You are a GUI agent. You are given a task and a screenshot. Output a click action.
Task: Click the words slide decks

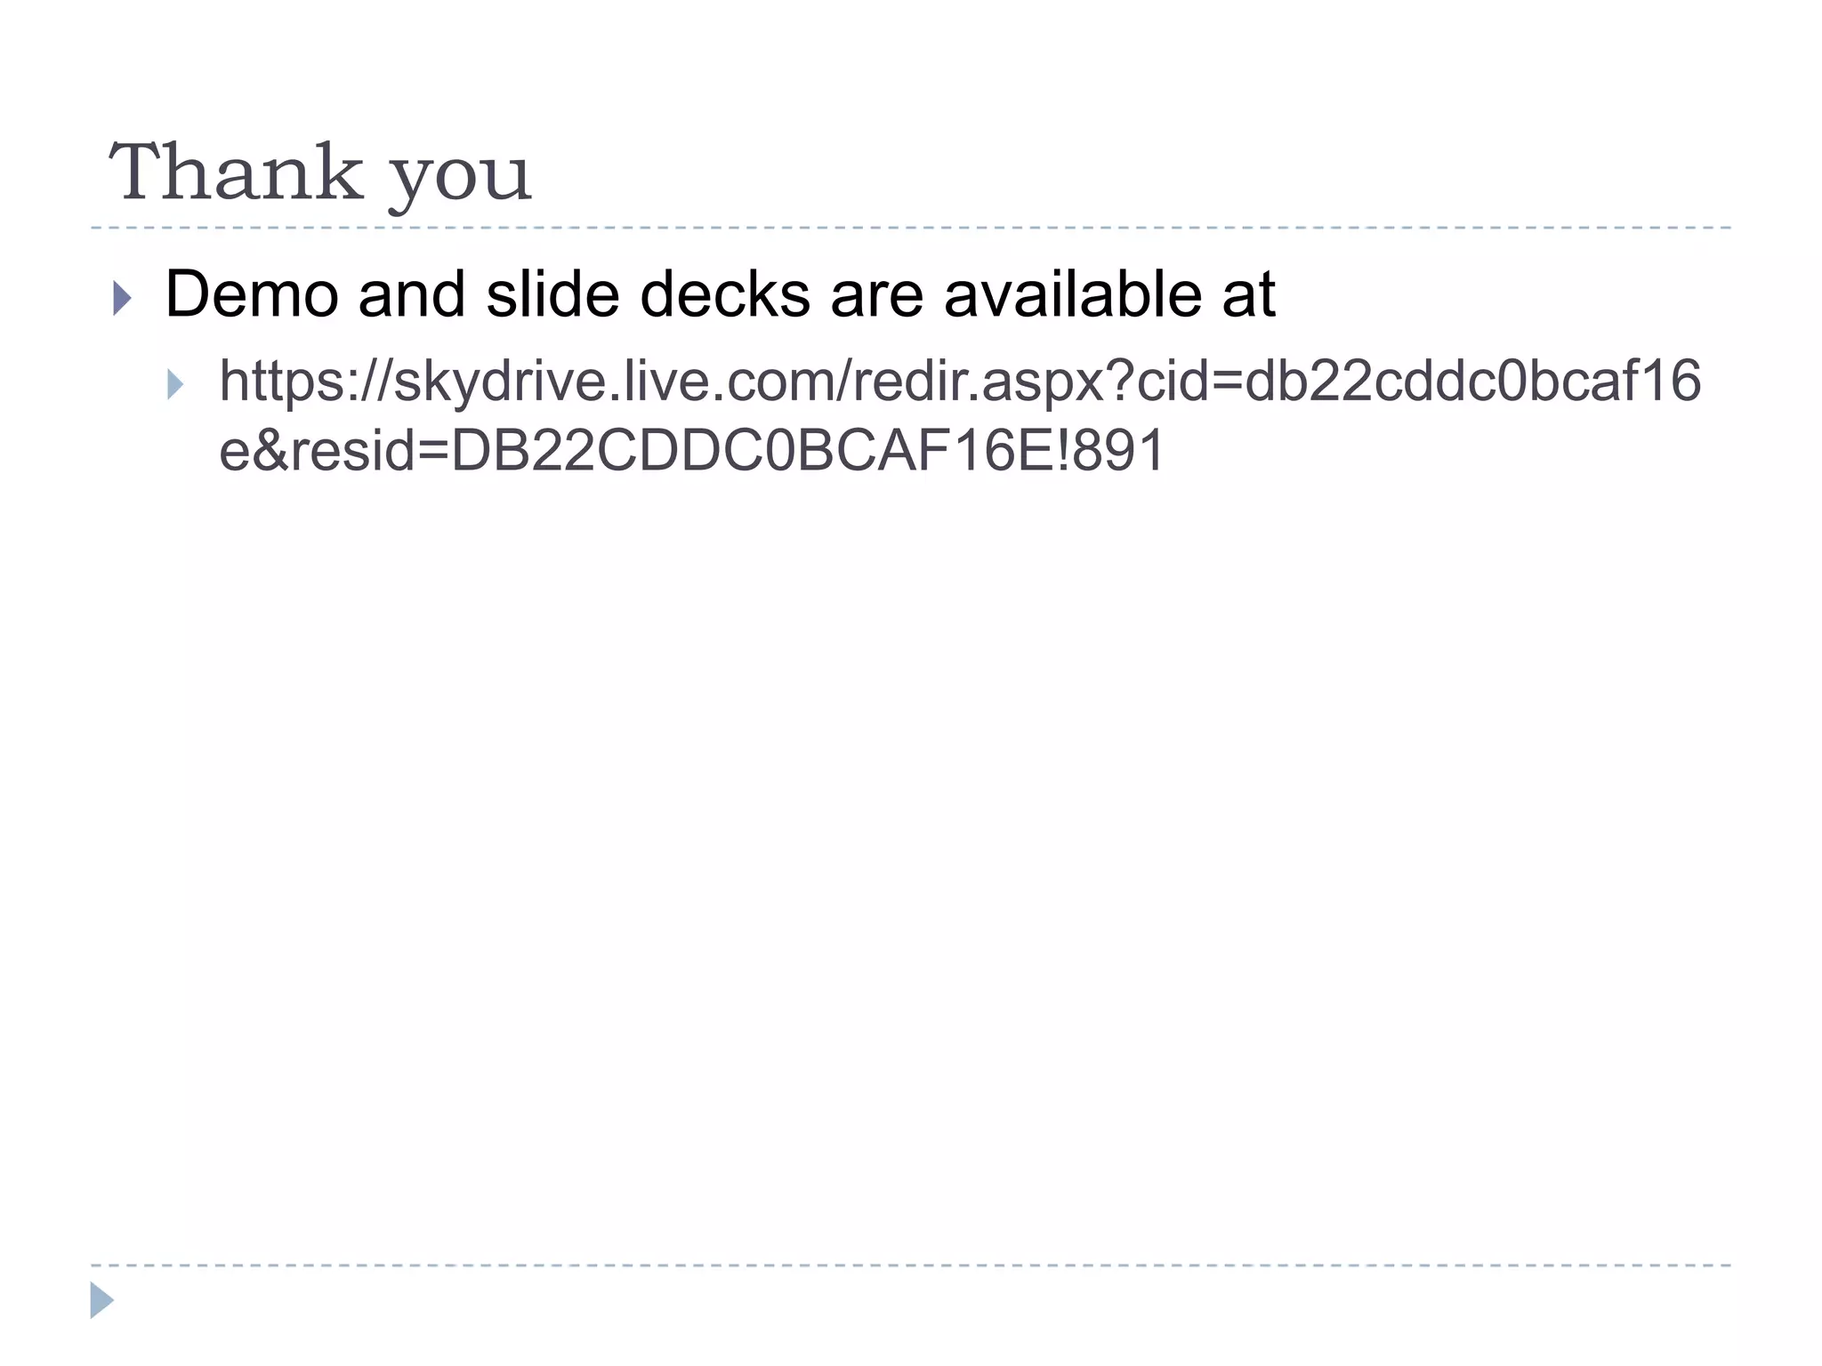pyautogui.click(x=648, y=294)
